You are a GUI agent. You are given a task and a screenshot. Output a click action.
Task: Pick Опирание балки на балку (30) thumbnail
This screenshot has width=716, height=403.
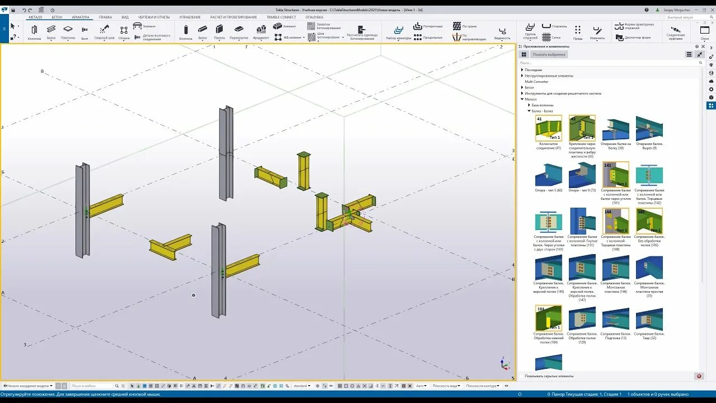pos(615,128)
